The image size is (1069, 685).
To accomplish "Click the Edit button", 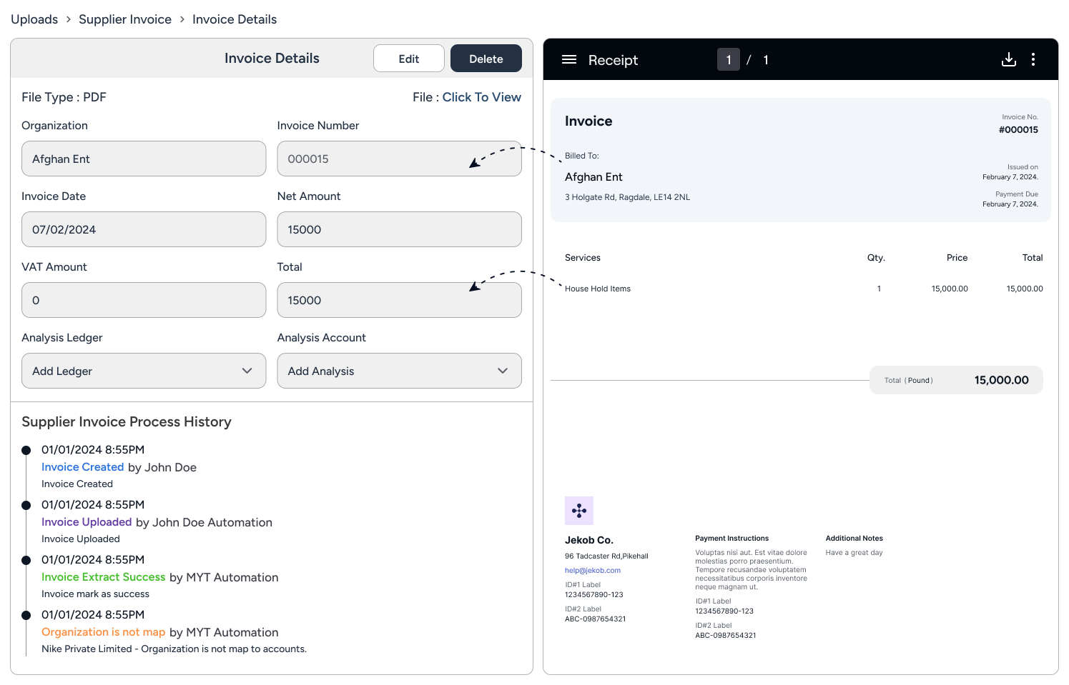I will click(x=408, y=59).
